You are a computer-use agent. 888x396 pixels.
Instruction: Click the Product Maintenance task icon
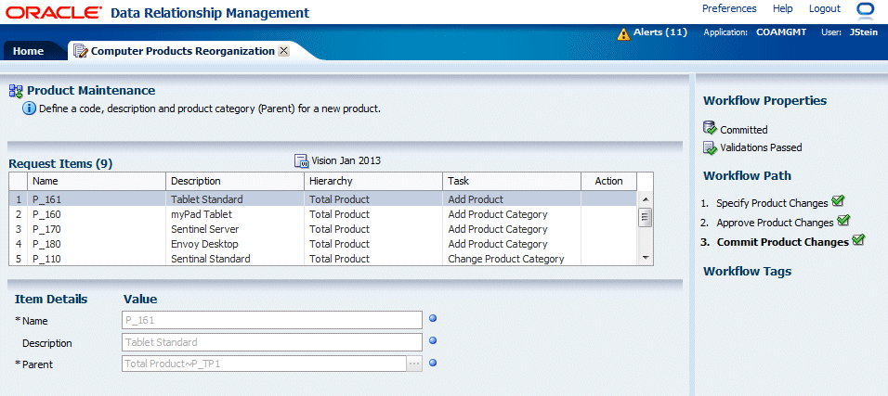[x=16, y=91]
